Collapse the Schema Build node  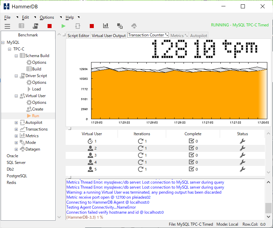[16, 56]
